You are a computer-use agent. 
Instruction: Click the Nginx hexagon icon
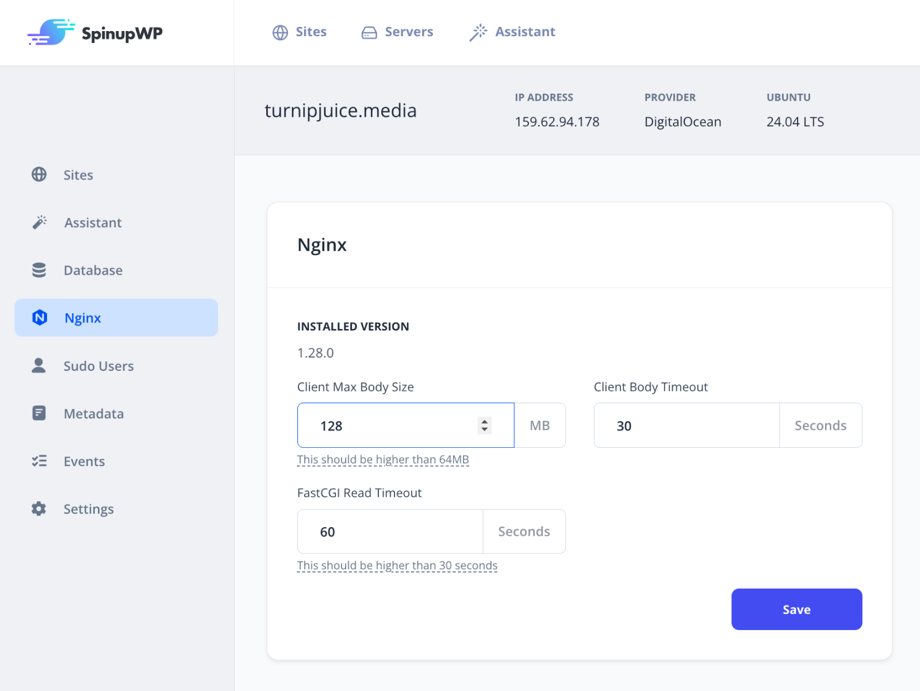tap(39, 317)
